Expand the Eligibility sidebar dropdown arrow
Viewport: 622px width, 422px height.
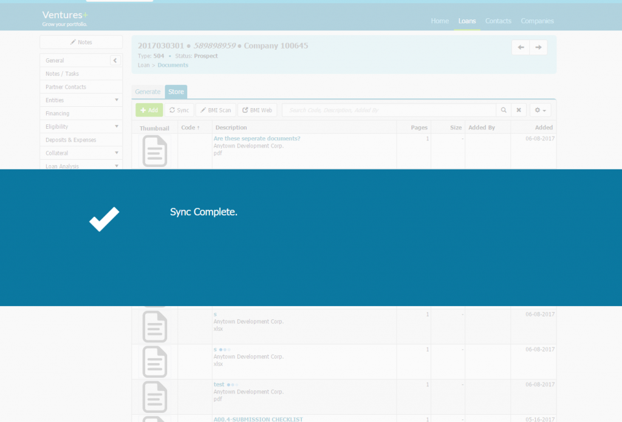tap(117, 126)
